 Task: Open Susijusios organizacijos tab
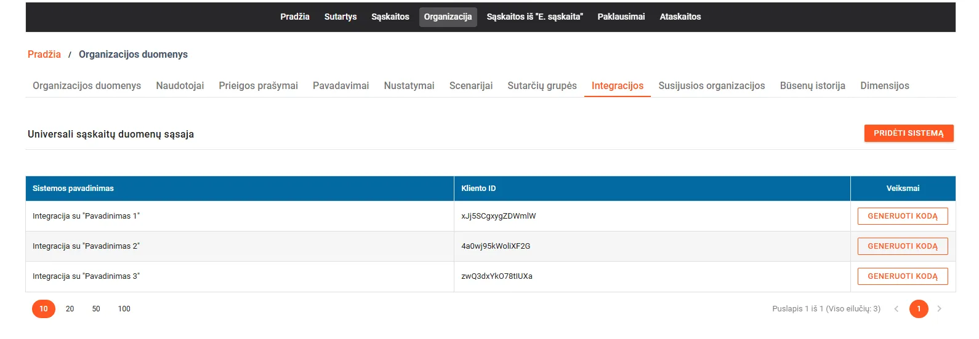(x=711, y=85)
